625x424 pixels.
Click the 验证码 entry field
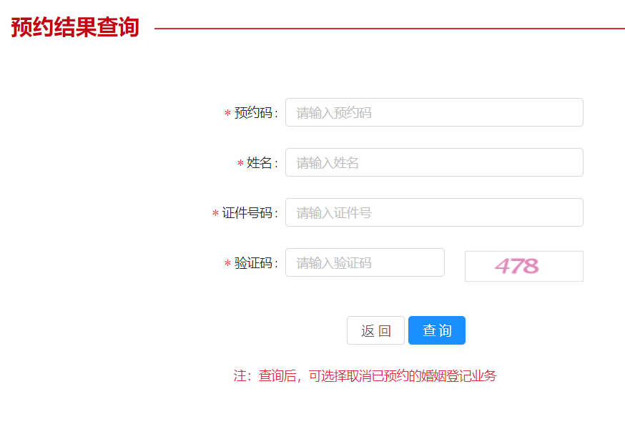click(x=365, y=262)
